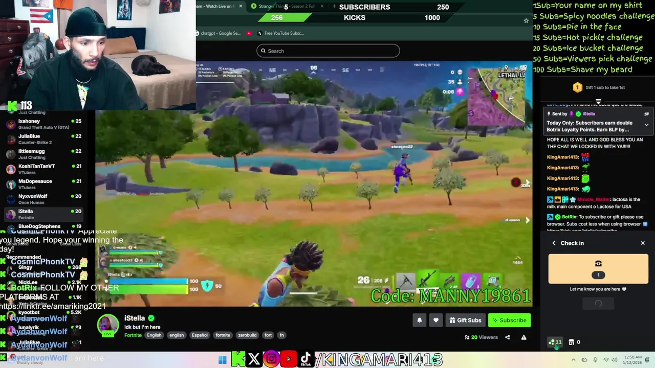Click the Gift Subs button
The image size is (655, 368).
[465, 320]
